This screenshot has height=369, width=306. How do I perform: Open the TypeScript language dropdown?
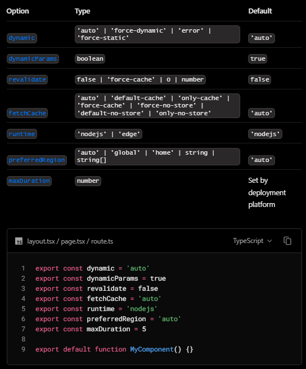coord(253,241)
